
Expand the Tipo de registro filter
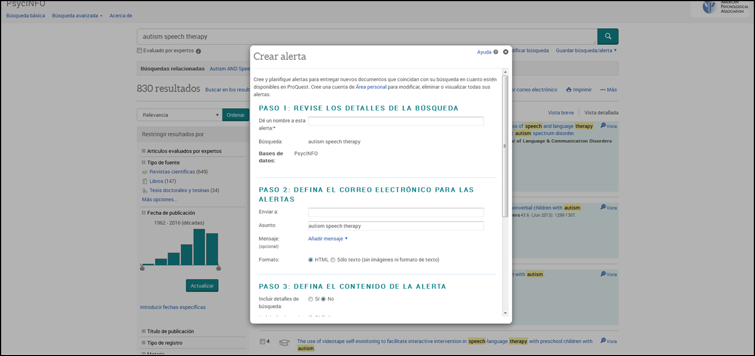point(143,343)
